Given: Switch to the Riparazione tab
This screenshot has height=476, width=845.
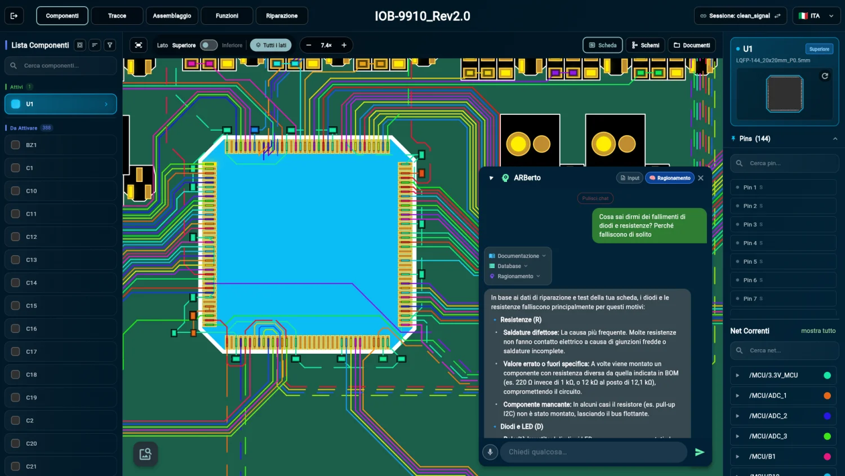Looking at the screenshot, I should click(282, 16).
